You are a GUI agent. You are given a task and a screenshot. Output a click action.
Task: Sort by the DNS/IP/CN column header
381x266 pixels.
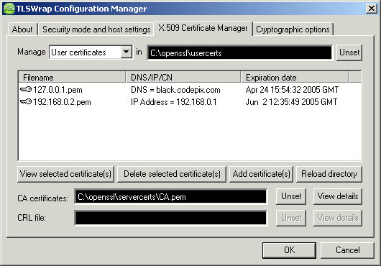pos(183,77)
